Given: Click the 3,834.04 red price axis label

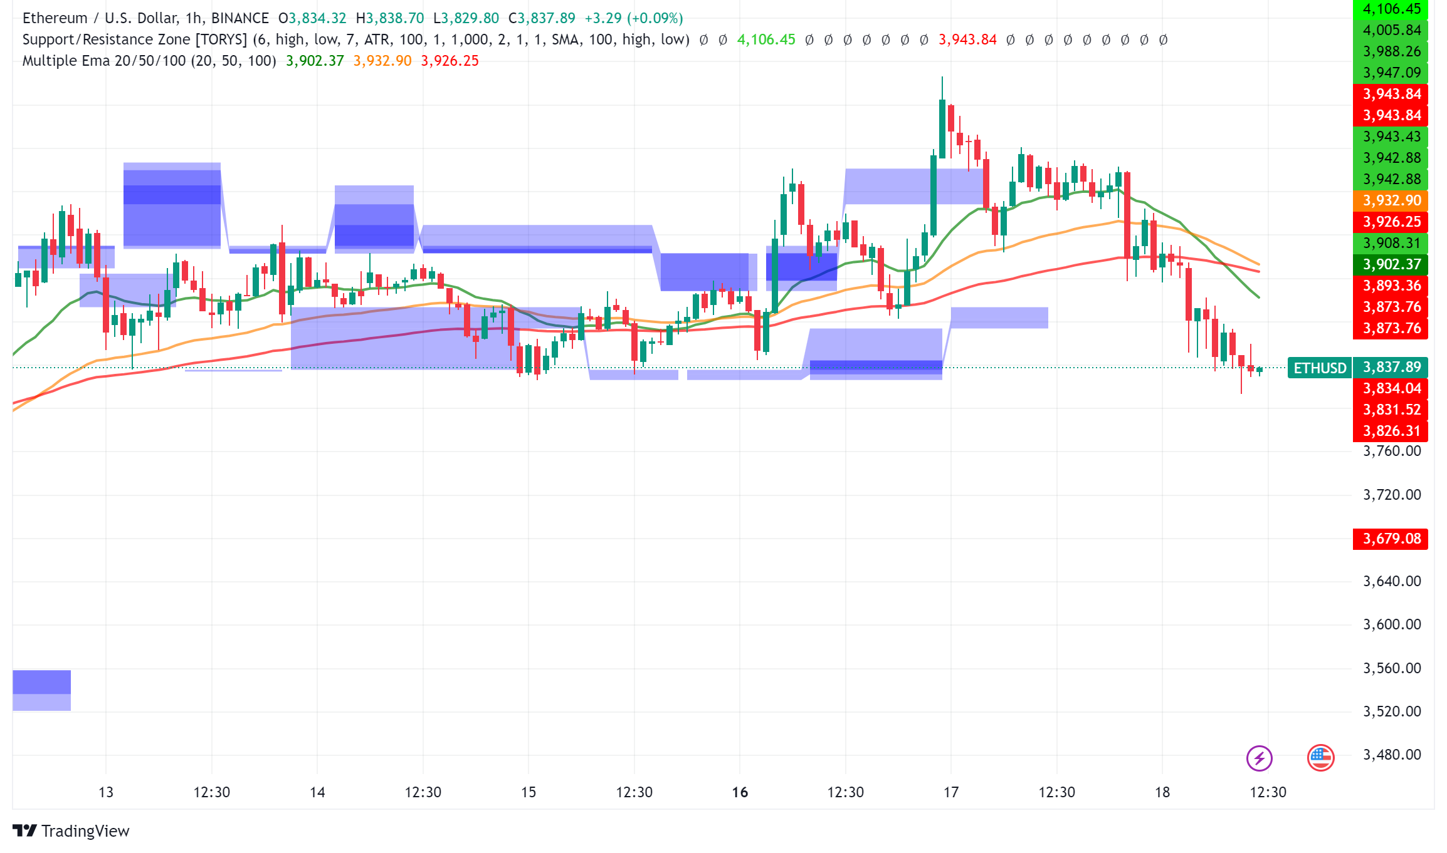Looking at the screenshot, I should (x=1391, y=388).
